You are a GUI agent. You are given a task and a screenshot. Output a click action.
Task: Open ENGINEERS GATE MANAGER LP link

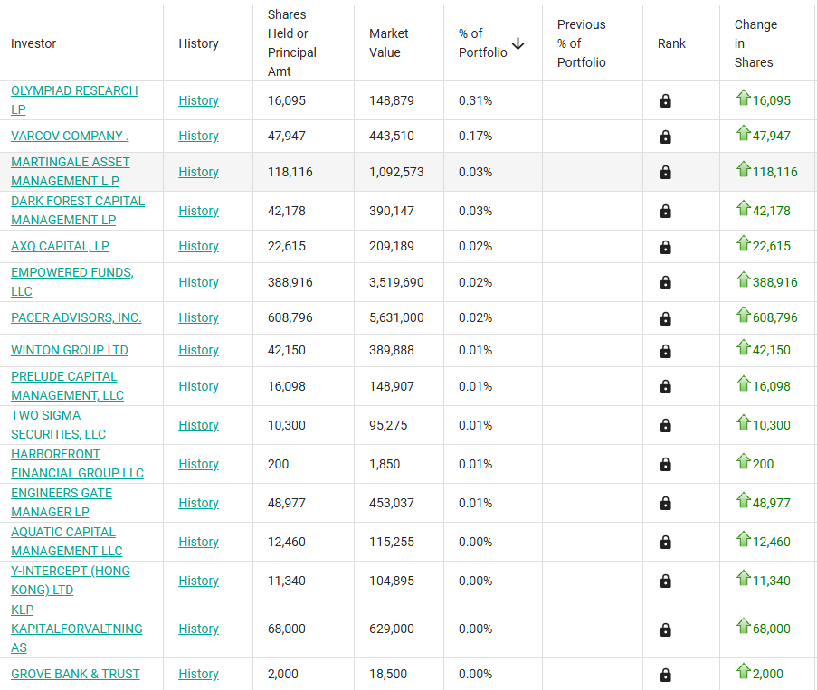coord(62,503)
